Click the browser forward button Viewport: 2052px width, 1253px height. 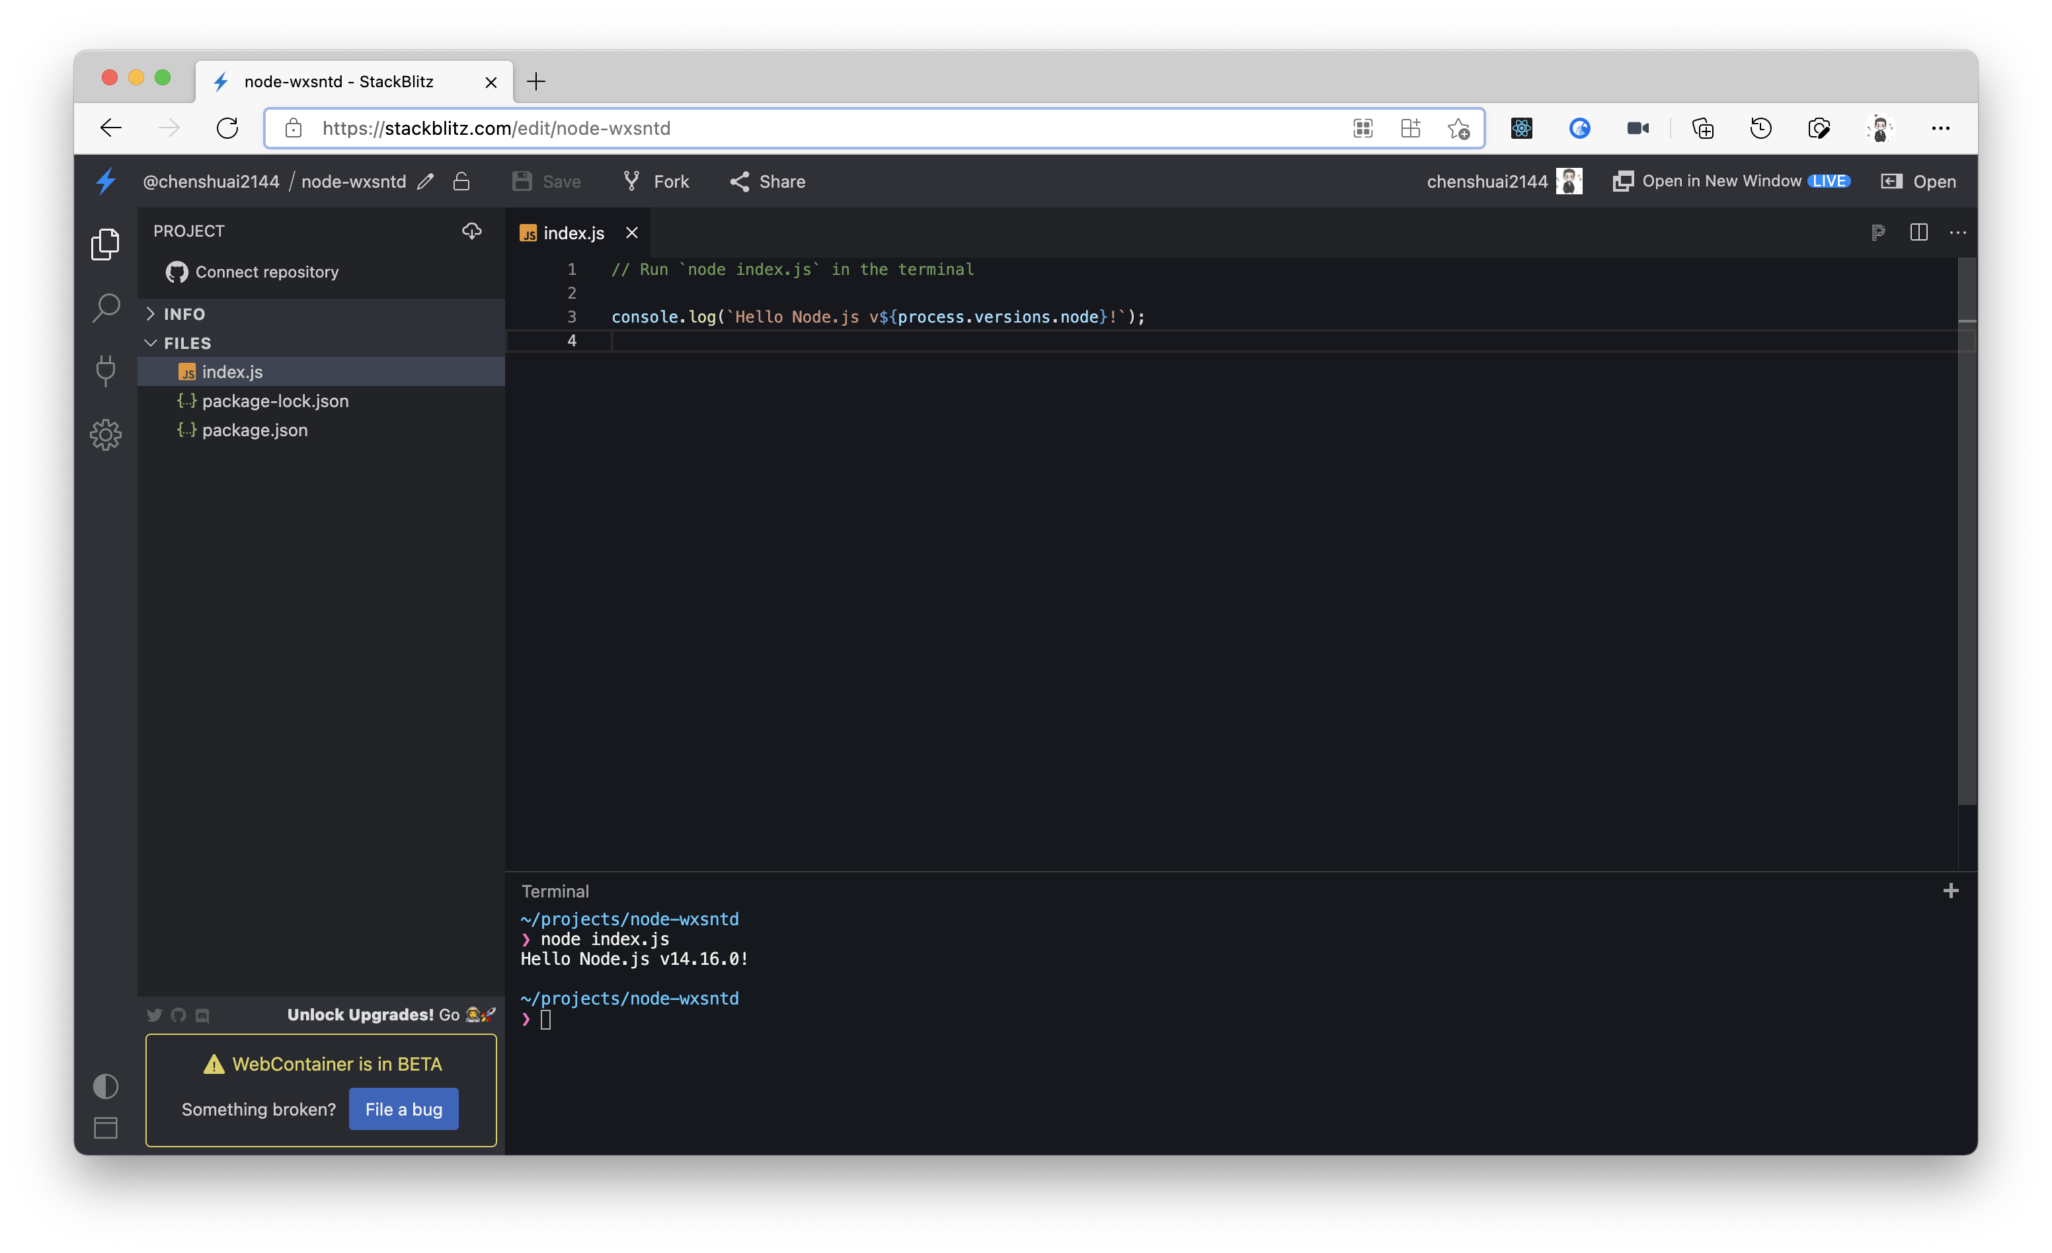click(x=169, y=128)
